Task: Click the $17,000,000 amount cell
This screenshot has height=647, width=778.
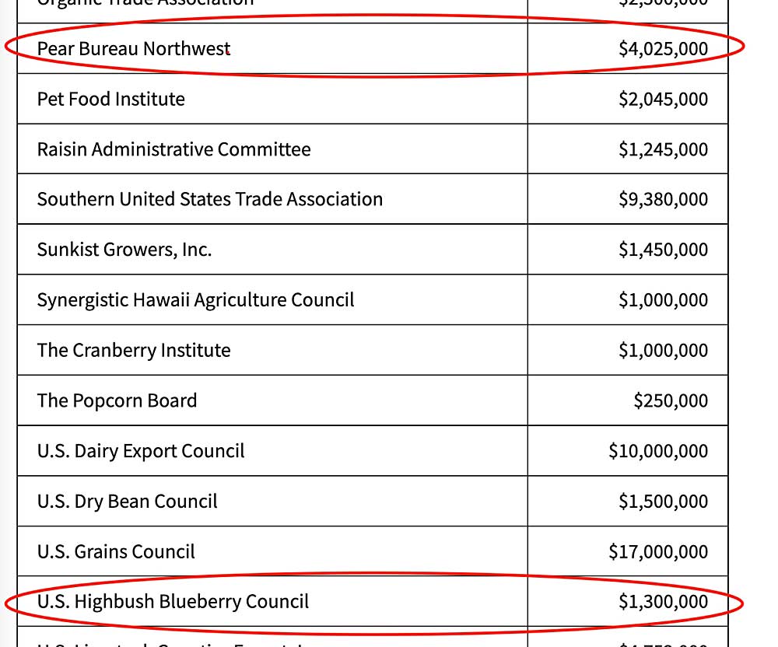Action: 658,551
